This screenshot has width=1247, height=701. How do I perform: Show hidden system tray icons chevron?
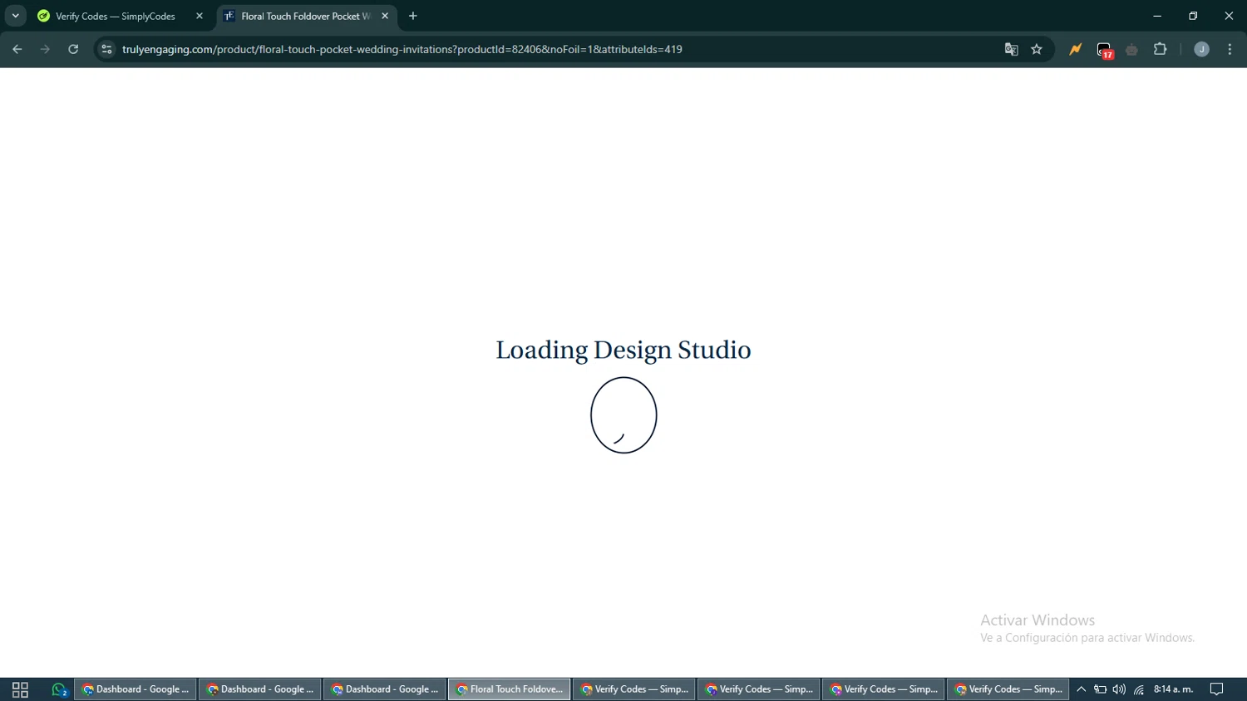coord(1081,689)
